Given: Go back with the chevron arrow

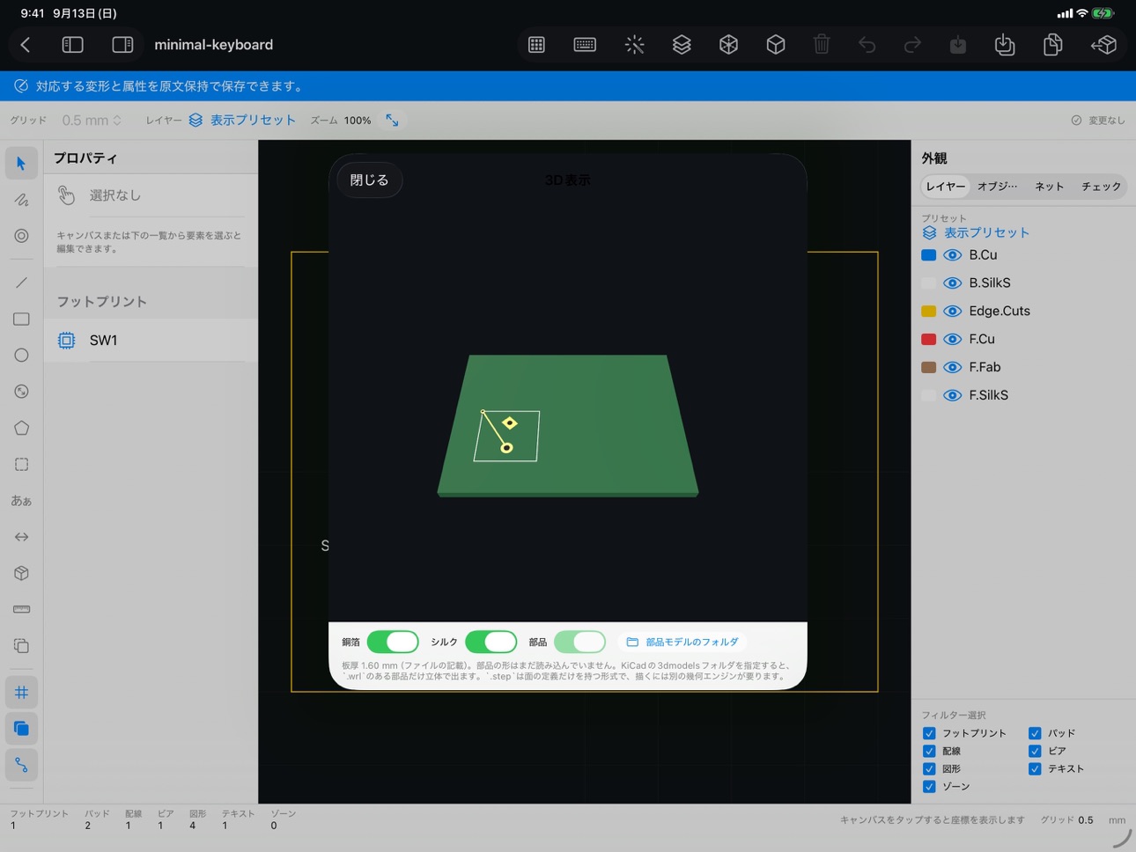Looking at the screenshot, I should (26, 45).
